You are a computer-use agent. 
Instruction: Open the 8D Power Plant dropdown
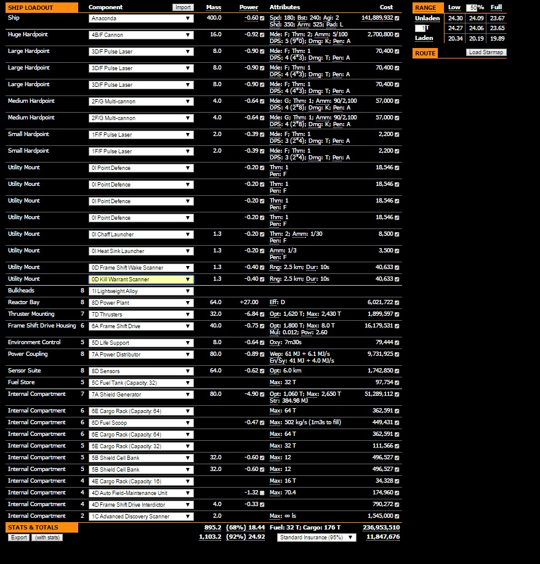(x=141, y=303)
